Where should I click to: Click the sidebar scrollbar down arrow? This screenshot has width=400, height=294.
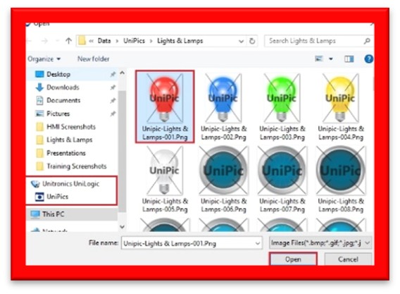123,226
